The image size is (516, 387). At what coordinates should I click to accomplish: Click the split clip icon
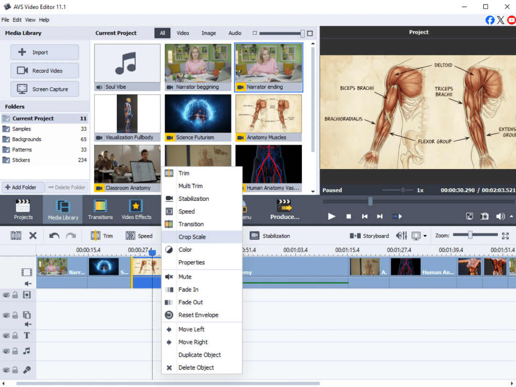(16, 236)
